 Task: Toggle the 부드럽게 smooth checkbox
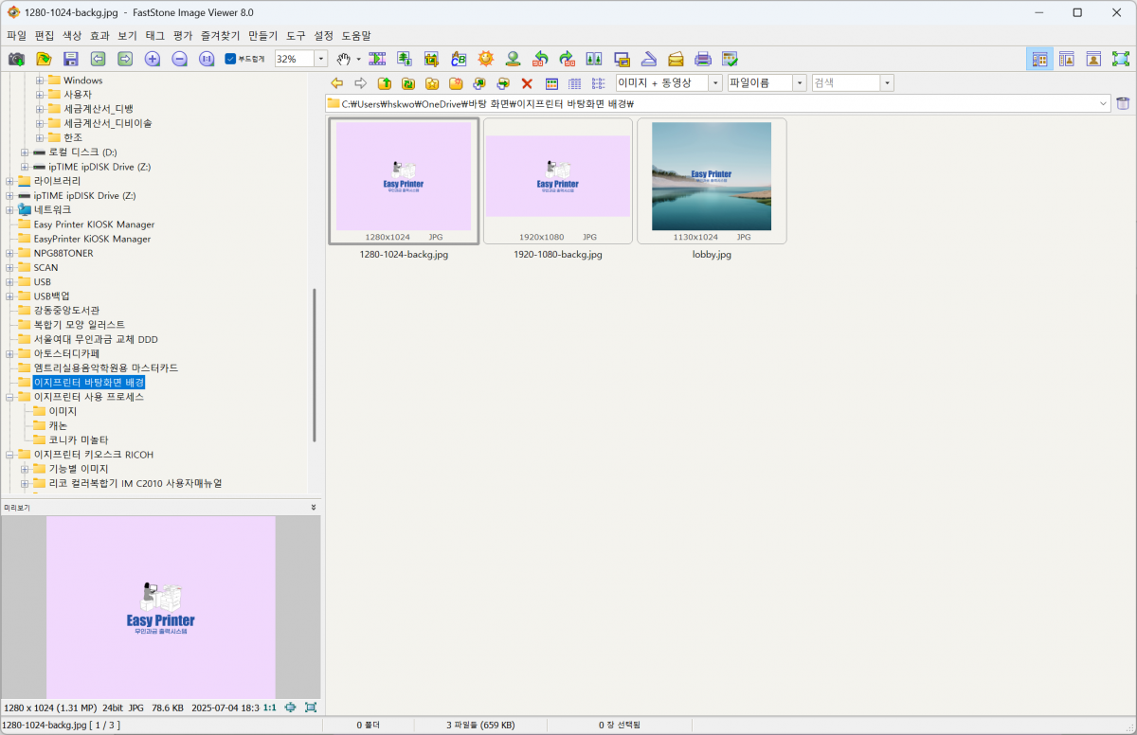pos(230,59)
